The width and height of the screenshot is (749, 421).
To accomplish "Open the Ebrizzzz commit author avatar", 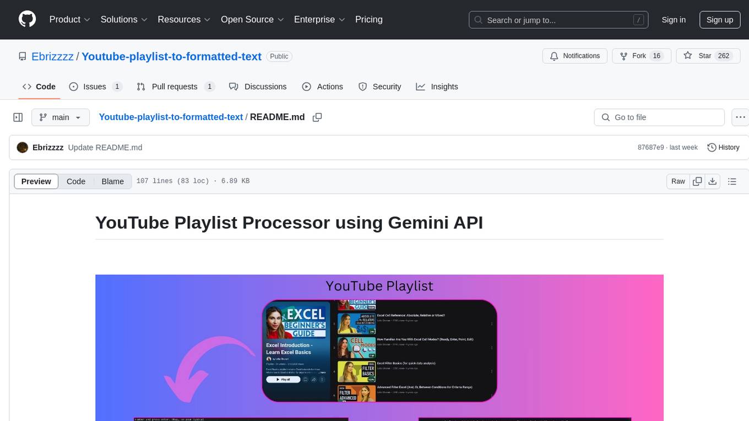I will [23, 147].
